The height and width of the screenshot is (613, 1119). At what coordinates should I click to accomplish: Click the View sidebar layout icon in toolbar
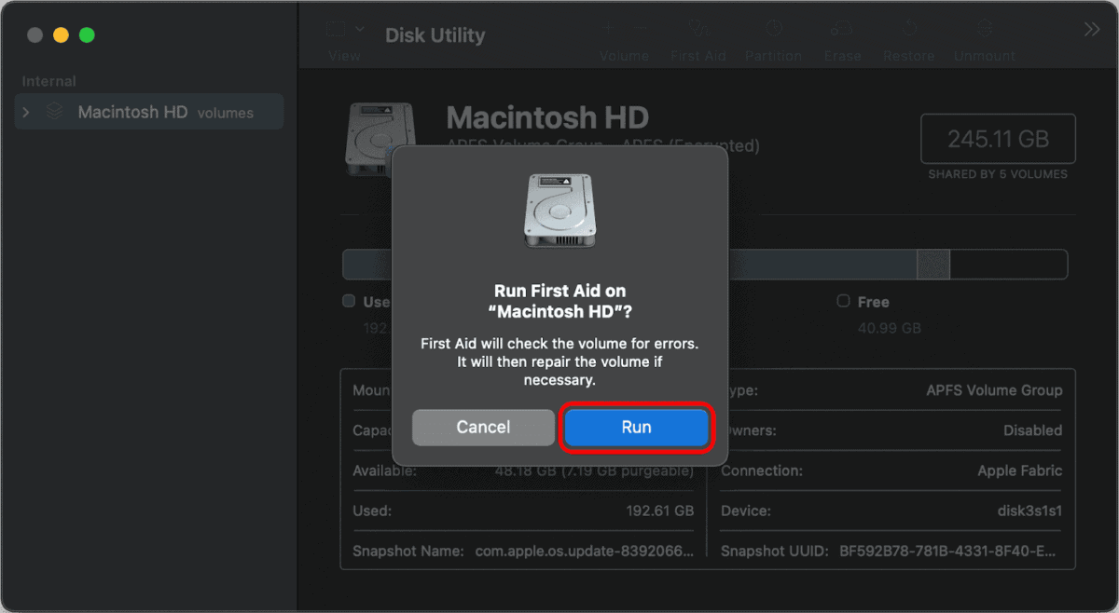coord(337,29)
